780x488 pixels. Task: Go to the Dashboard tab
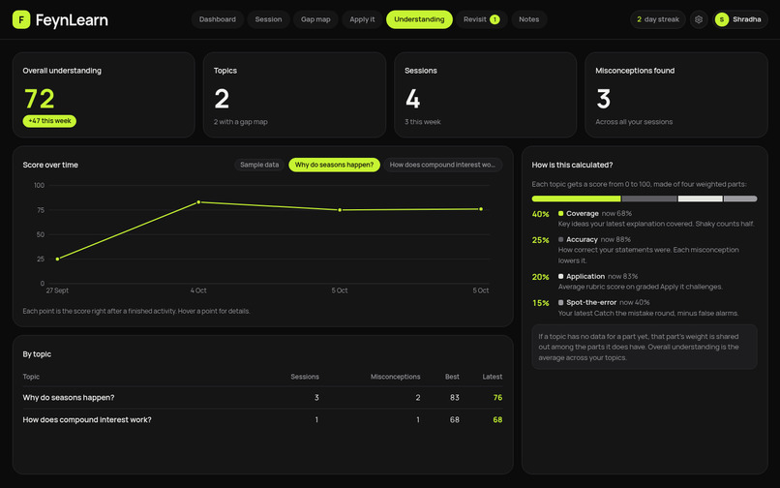click(x=218, y=19)
